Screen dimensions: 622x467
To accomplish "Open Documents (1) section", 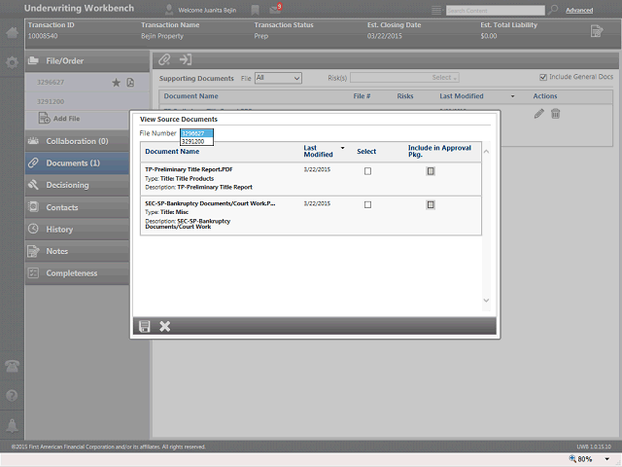I will point(78,163).
